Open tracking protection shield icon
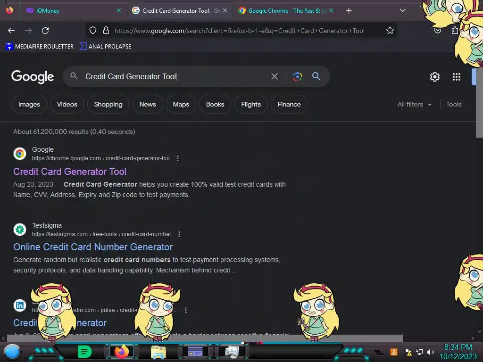Viewport: 483px width, 362px height. 93,31
